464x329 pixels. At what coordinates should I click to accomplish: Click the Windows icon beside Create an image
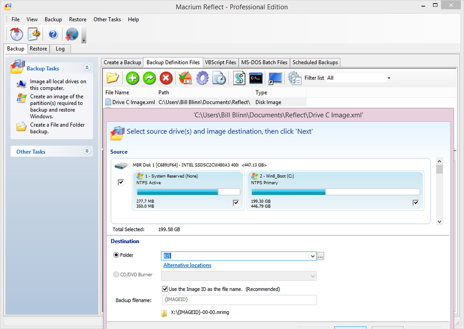click(x=22, y=98)
